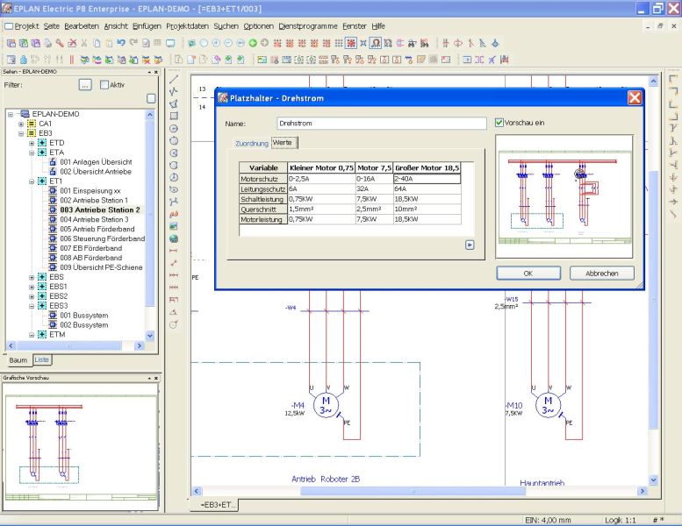682x526 pixels.
Task: Uncheck the 'Vorschau ein' checkbox
Action: pos(499,123)
